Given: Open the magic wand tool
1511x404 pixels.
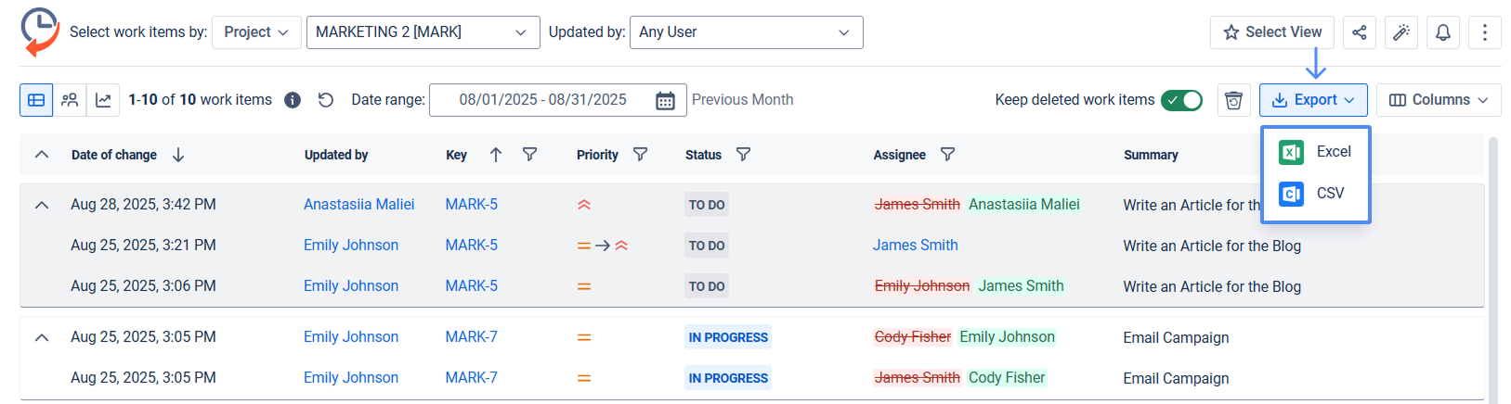Looking at the screenshot, I should coord(1400,32).
